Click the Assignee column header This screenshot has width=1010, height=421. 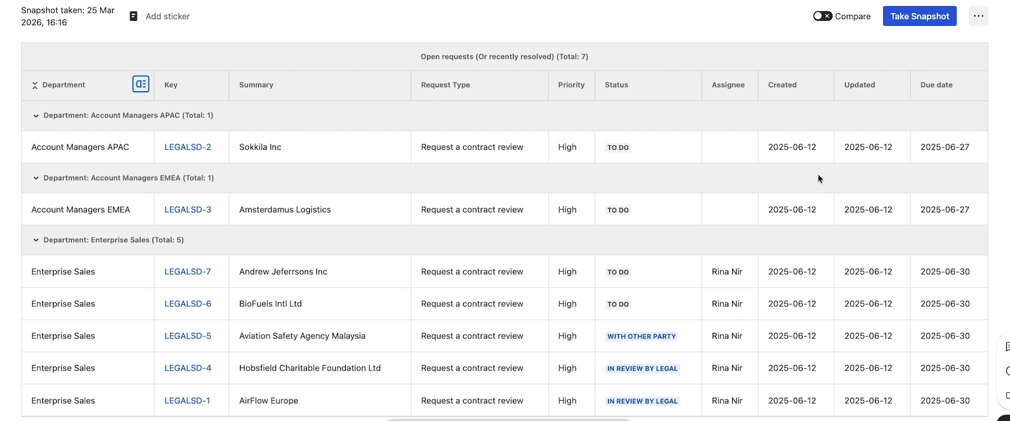pyautogui.click(x=728, y=85)
